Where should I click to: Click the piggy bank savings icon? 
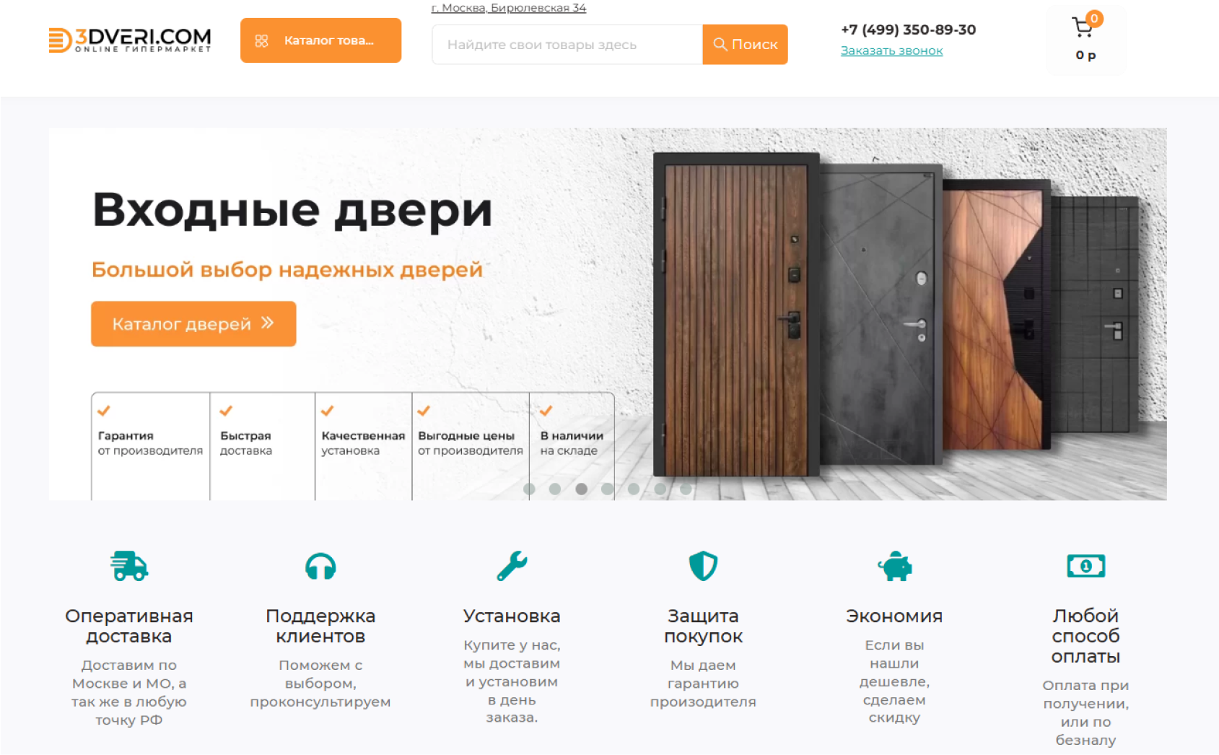coord(895,566)
